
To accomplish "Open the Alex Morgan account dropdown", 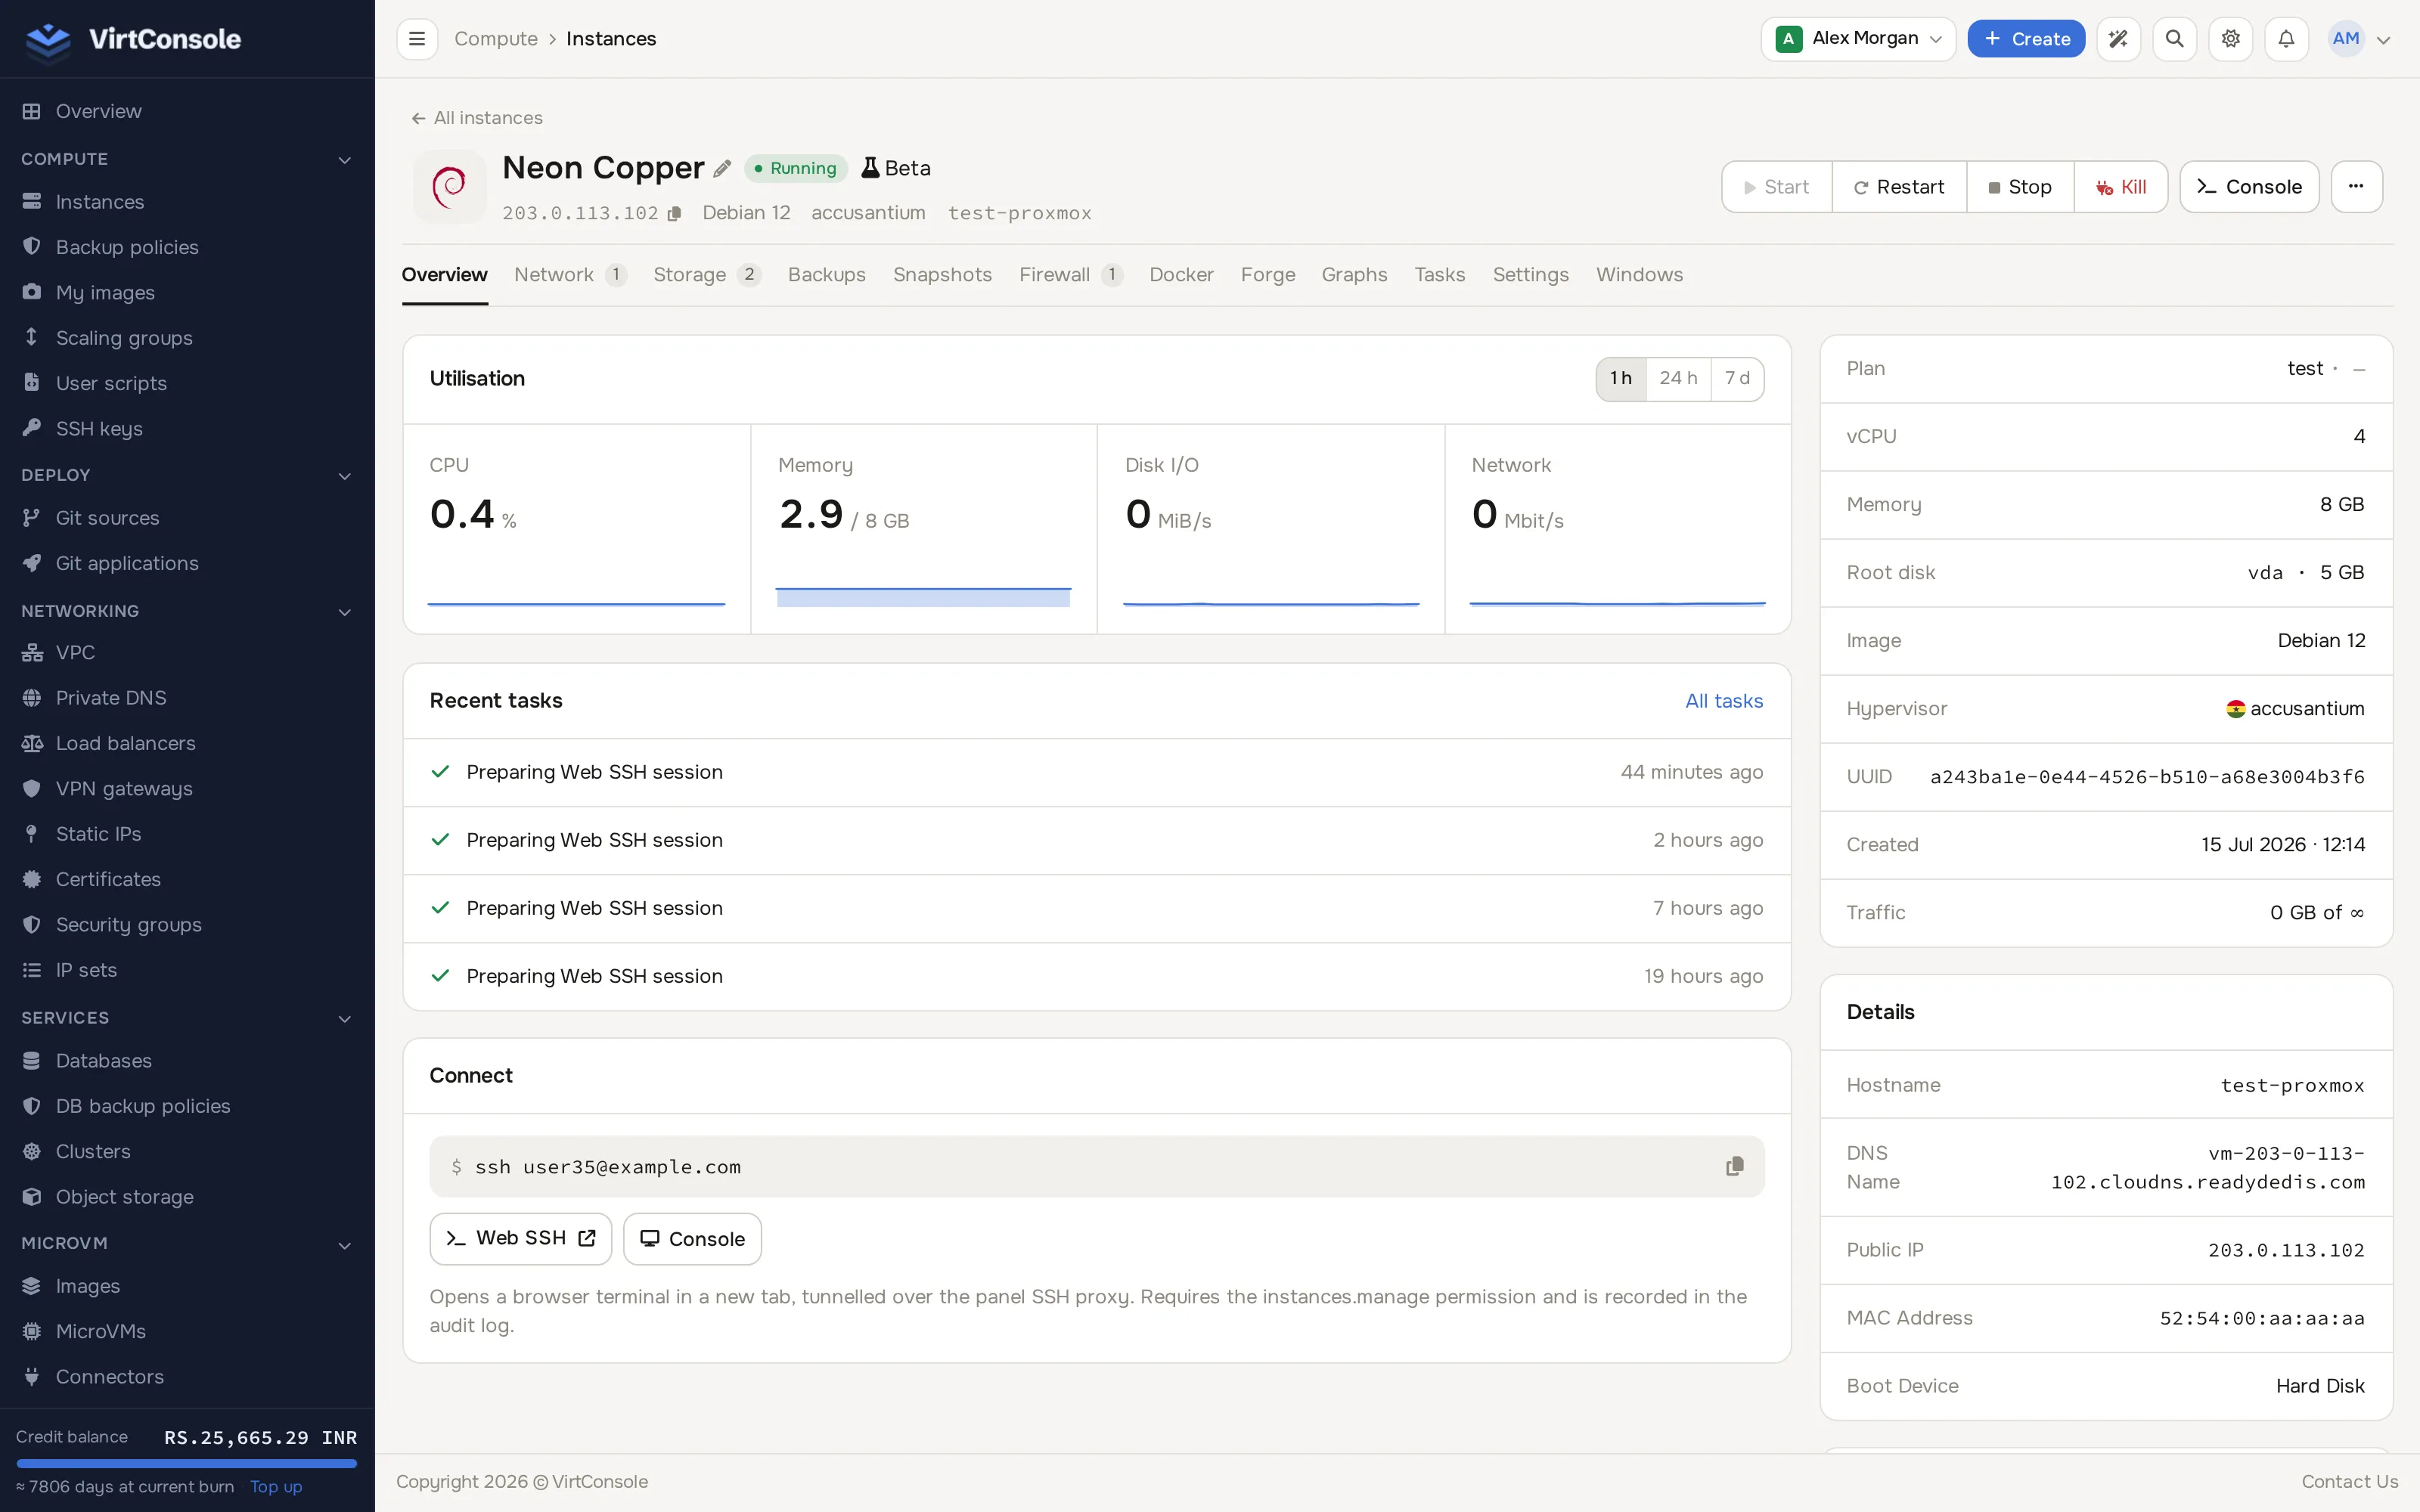I will click(1858, 39).
